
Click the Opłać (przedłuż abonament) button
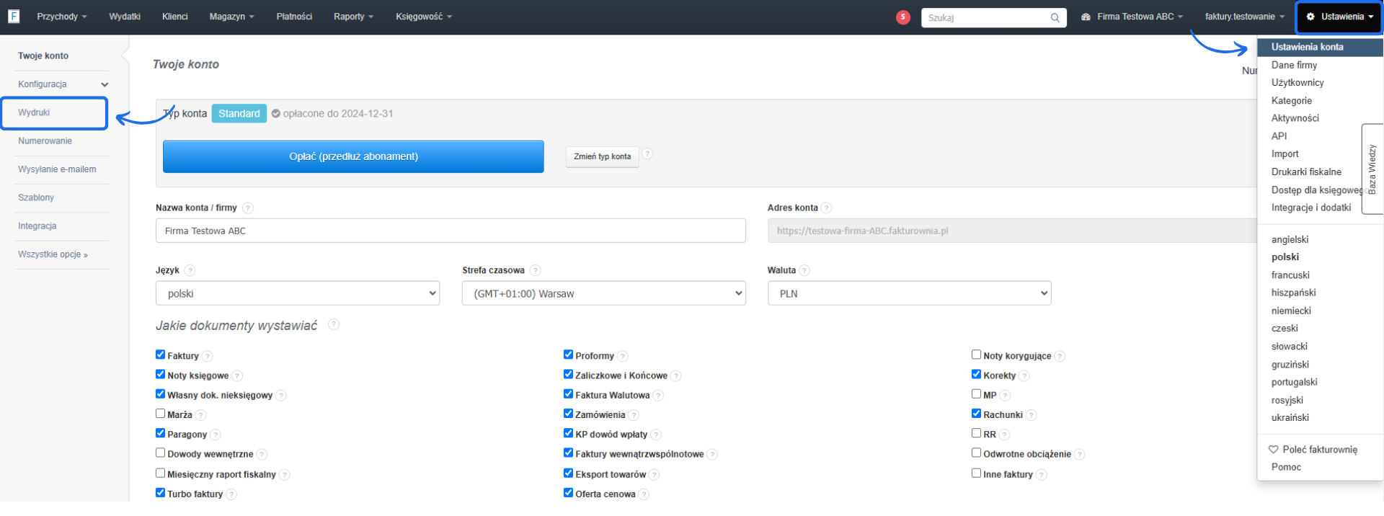(x=353, y=156)
